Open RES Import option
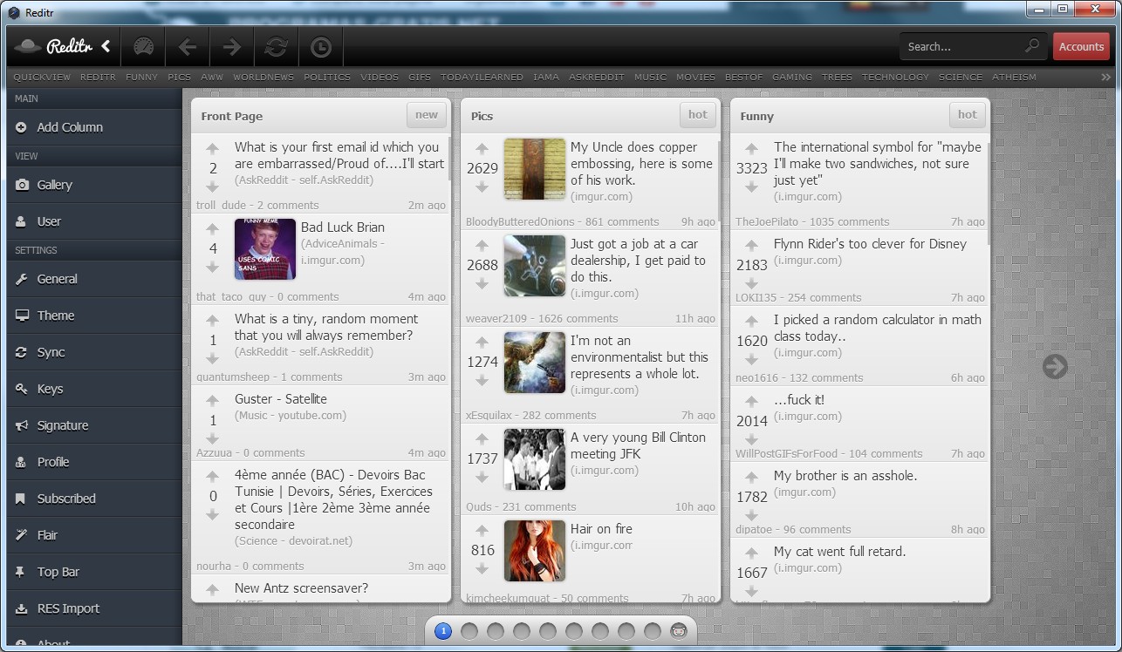 (x=94, y=608)
